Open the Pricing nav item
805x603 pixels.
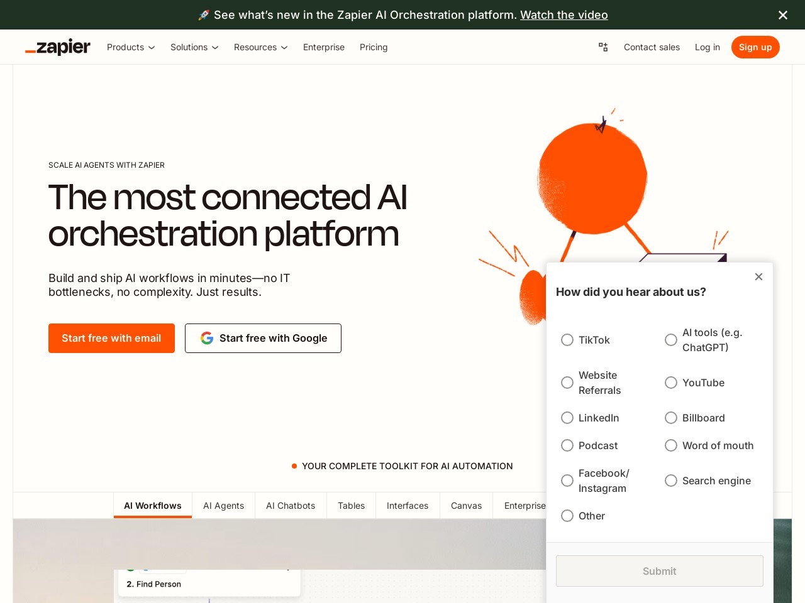tap(374, 47)
